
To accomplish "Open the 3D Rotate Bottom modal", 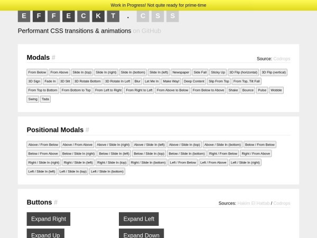I will click(87, 81).
